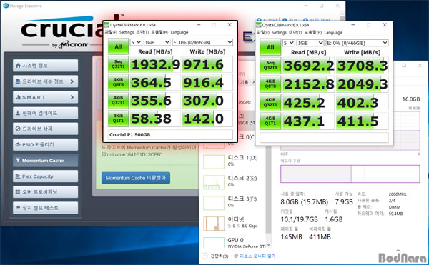Click empty comment field in right CrystalDiskMark

click(x=324, y=137)
